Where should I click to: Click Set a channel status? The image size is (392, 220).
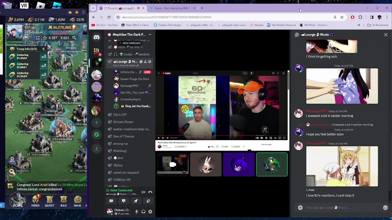point(126,66)
